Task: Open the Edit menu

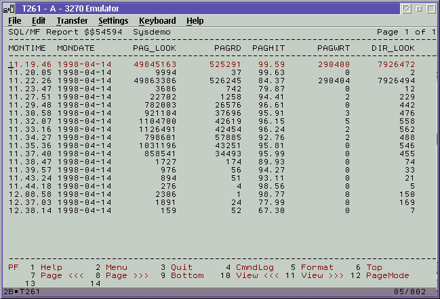Action: point(39,21)
